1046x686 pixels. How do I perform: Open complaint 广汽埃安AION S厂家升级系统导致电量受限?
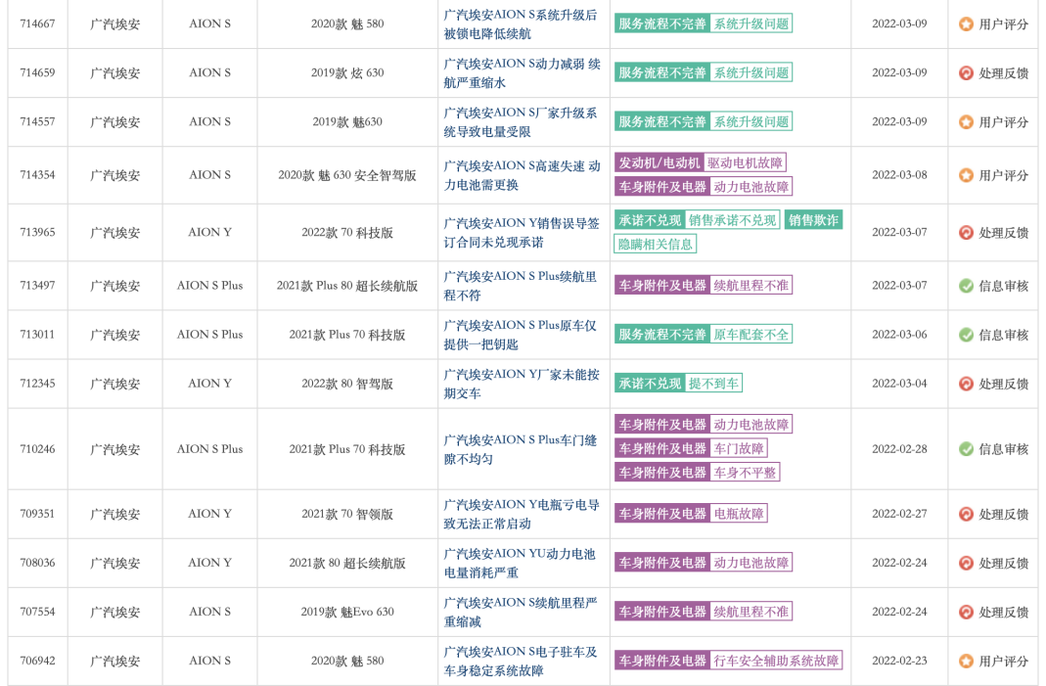tap(521, 122)
